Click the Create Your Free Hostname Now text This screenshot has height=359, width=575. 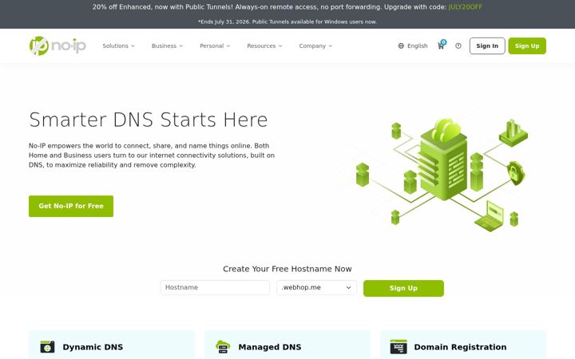287,269
